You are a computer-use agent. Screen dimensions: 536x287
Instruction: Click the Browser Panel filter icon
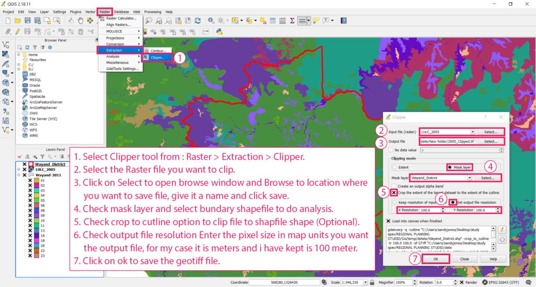click(35, 48)
